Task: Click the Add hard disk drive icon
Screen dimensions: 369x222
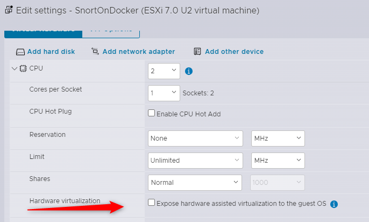Action: click(x=20, y=52)
